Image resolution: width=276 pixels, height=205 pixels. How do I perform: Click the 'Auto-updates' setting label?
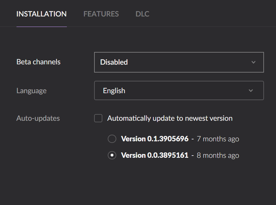pos(38,118)
